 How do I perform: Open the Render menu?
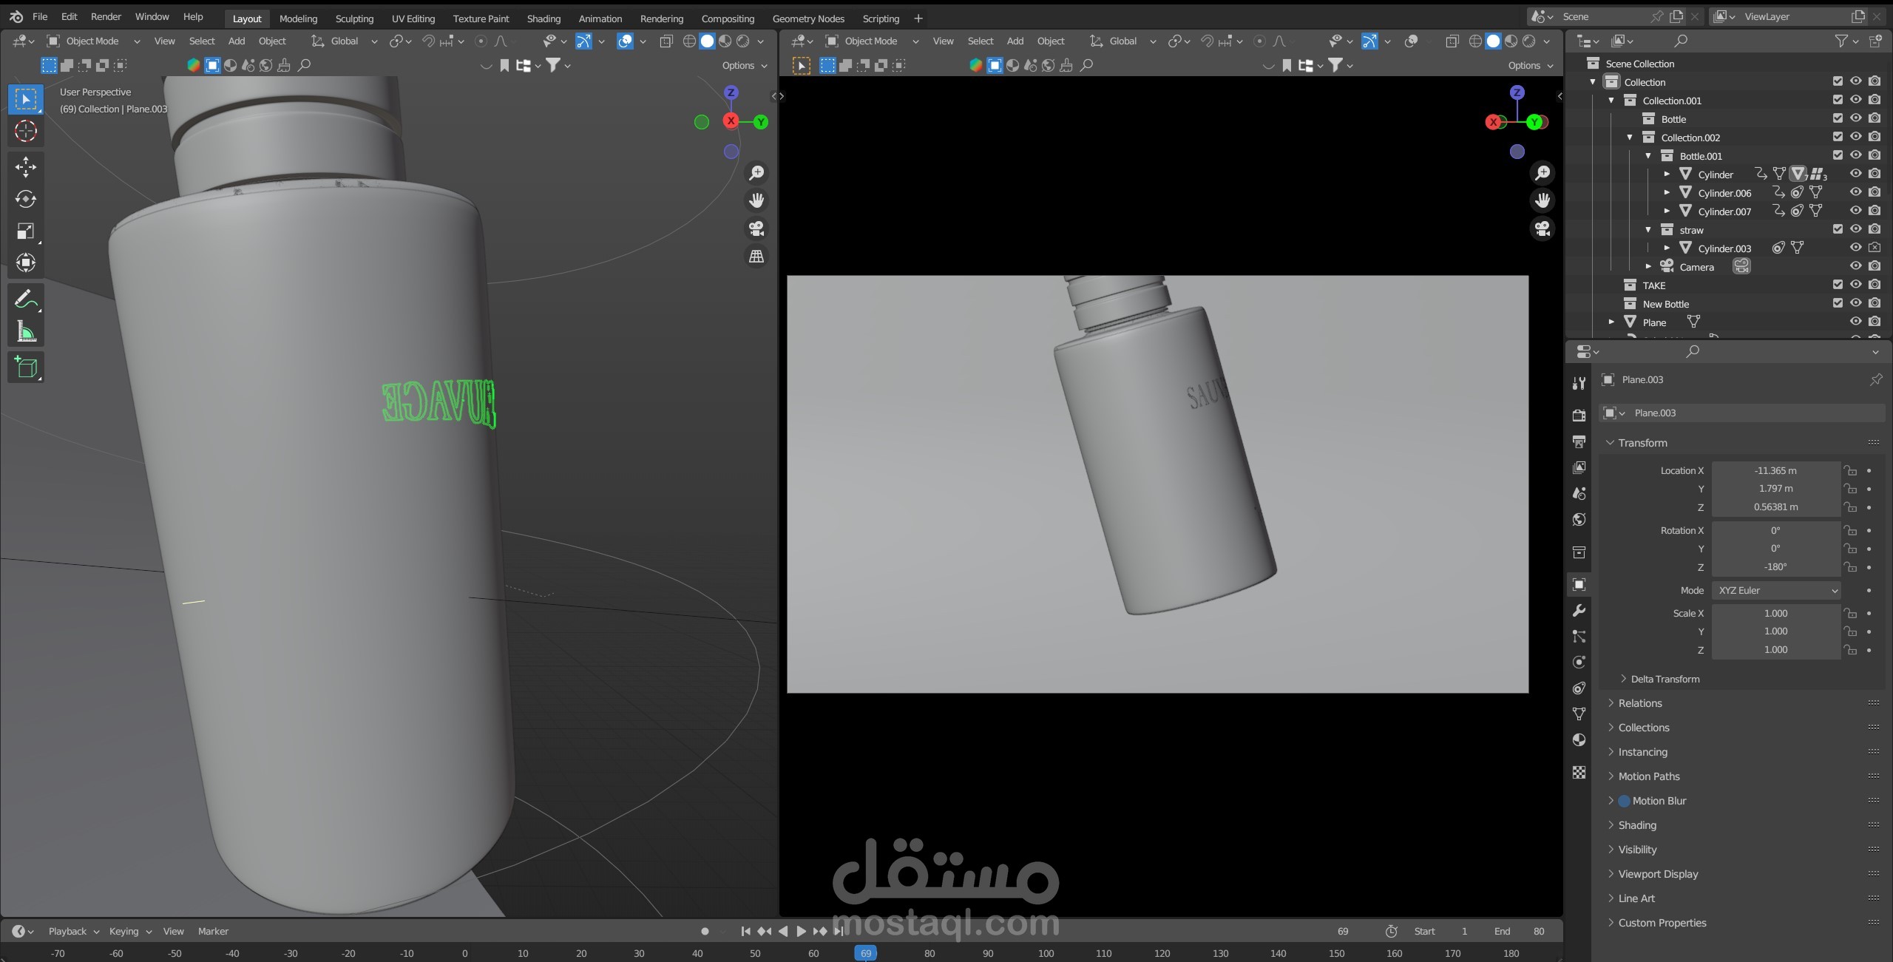106,16
